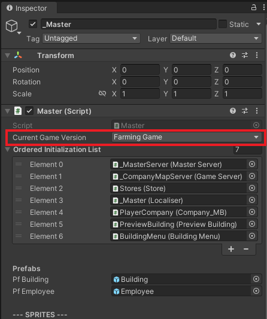Image resolution: width=267 pixels, height=319 pixels.
Task: Open Transform presets icon
Action: [245, 55]
